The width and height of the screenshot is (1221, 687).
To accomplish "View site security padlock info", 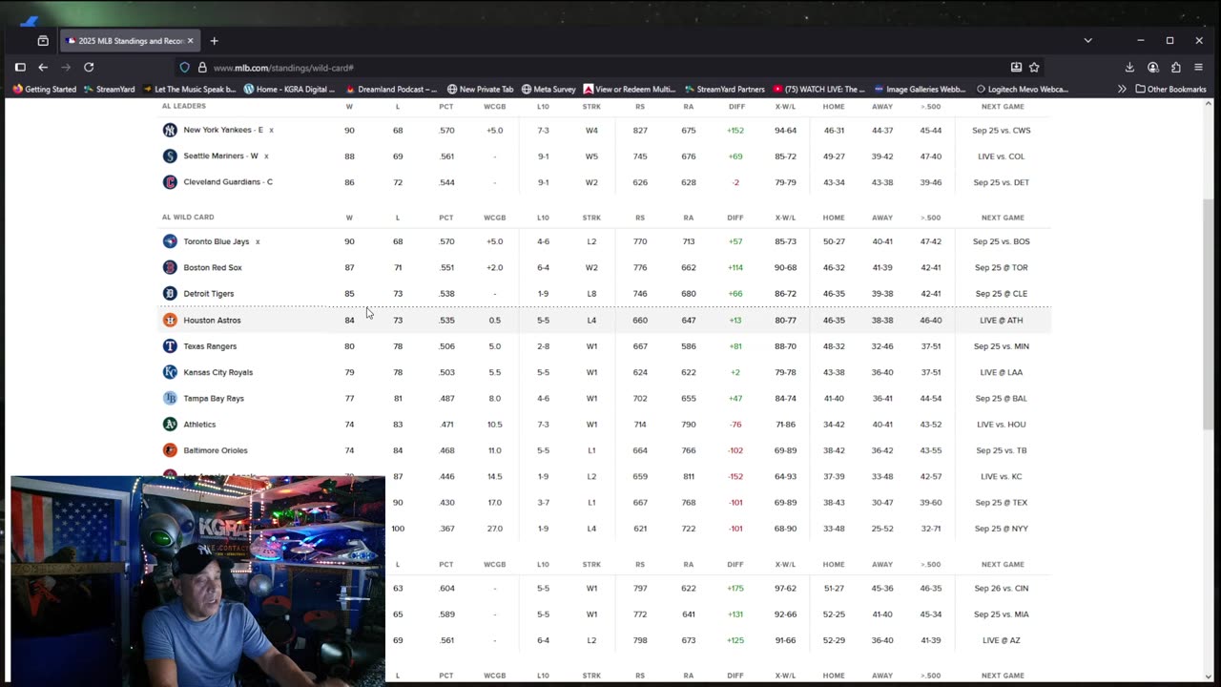I will click(x=202, y=68).
